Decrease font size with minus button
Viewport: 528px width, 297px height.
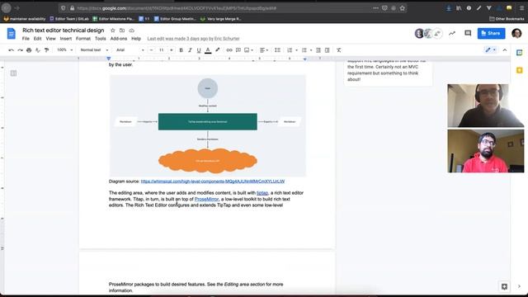point(151,50)
